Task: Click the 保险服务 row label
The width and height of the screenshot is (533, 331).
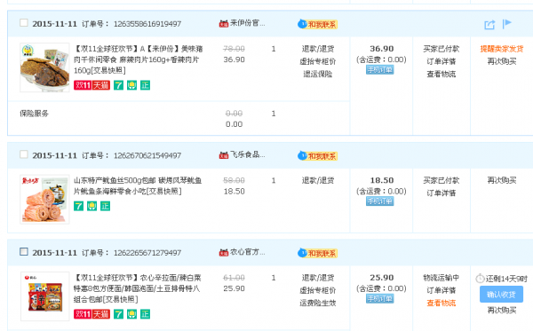Action: [34, 114]
